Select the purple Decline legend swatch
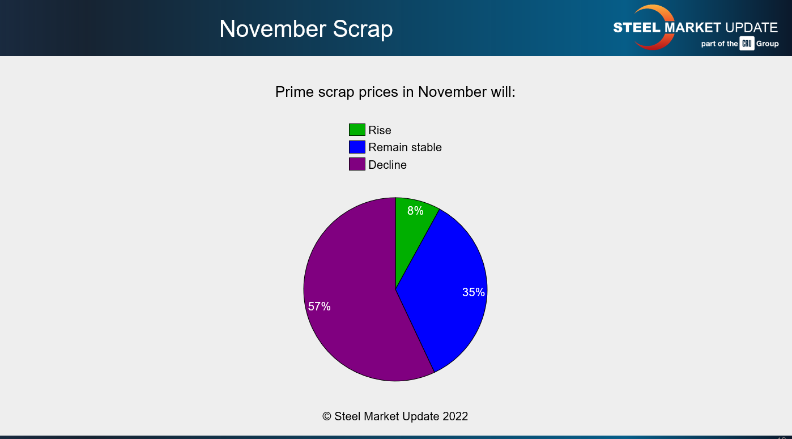792x439 pixels. 357,165
